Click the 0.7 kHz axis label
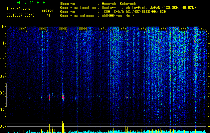Viewport: 210px width, 133px height. [3, 110]
